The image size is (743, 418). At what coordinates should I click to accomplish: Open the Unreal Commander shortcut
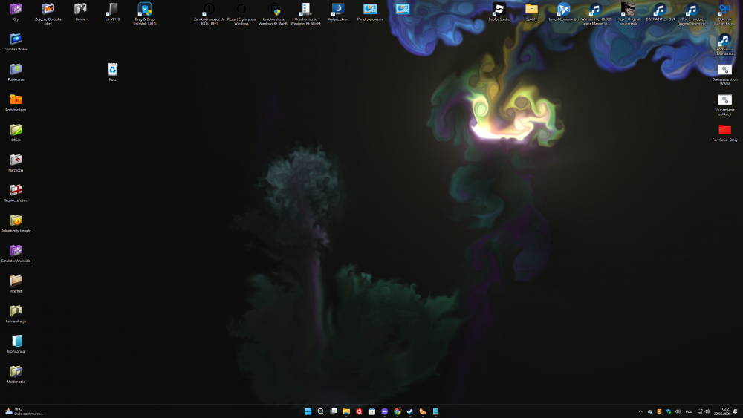[x=564, y=10]
